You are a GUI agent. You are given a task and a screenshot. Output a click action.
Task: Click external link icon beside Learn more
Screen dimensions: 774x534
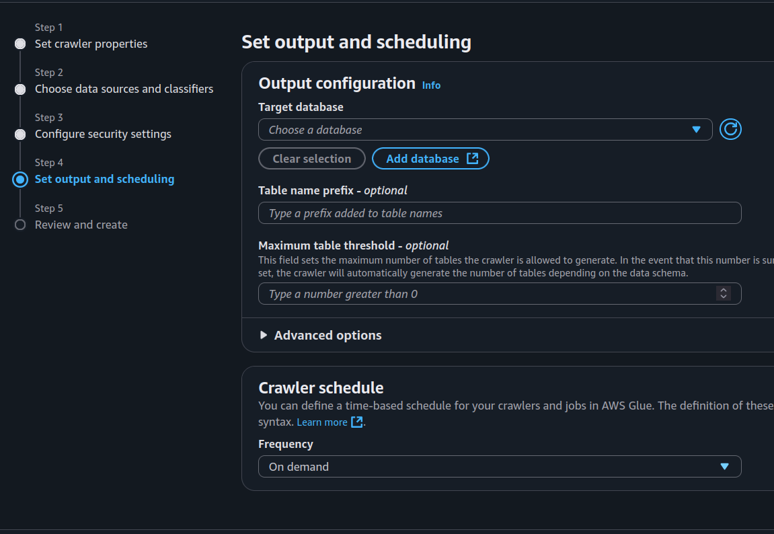[357, 422]
